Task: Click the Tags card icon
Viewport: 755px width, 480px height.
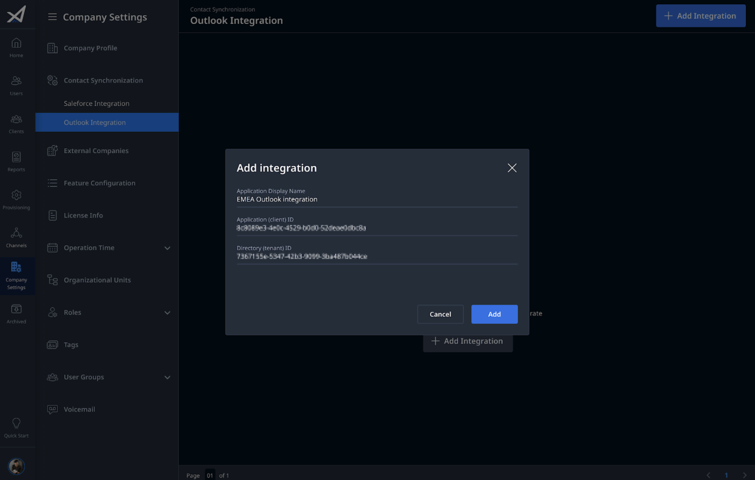Action: pyautogui.click(x=52, y=345)
